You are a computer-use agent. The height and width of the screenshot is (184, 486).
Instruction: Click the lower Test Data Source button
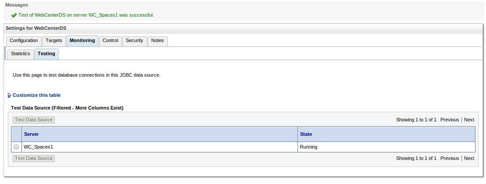point(34,158)
